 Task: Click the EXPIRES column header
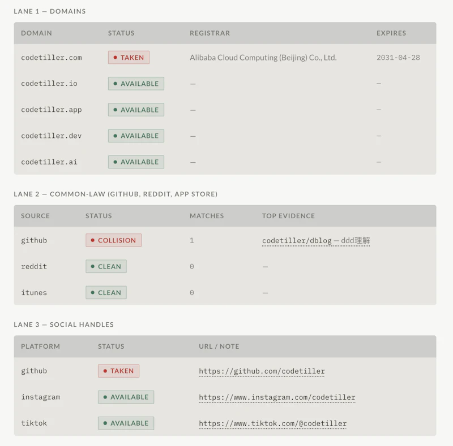[x=391, y=33]
